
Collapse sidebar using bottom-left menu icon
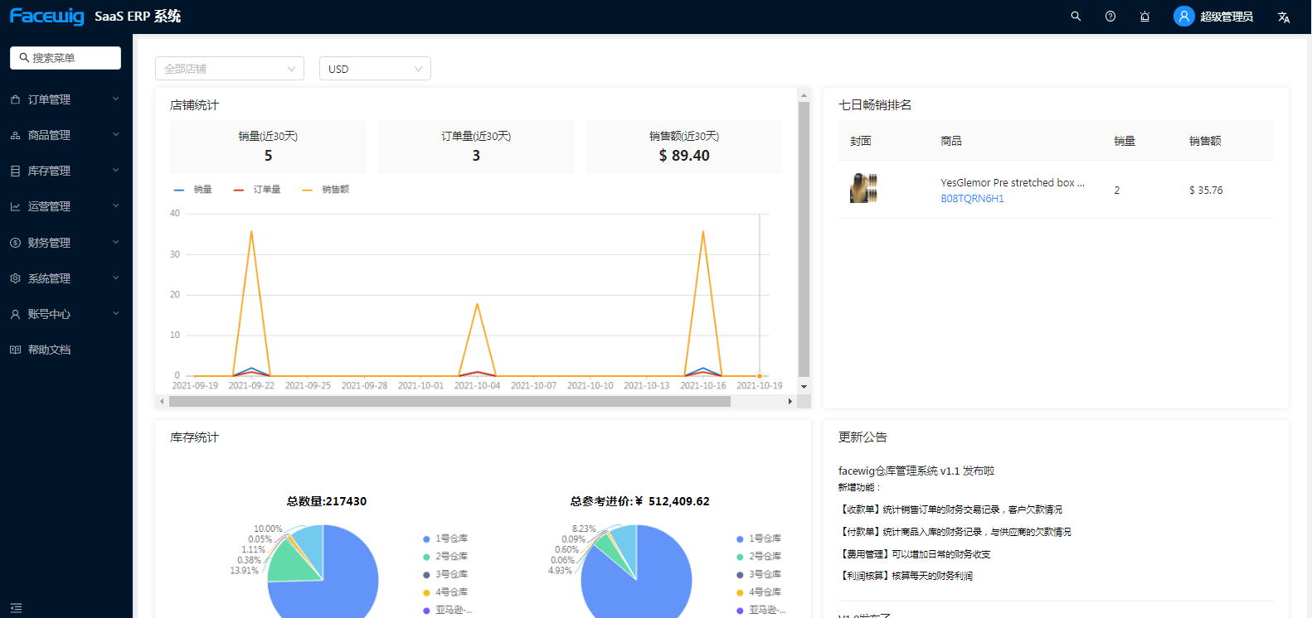coord(16,608)
